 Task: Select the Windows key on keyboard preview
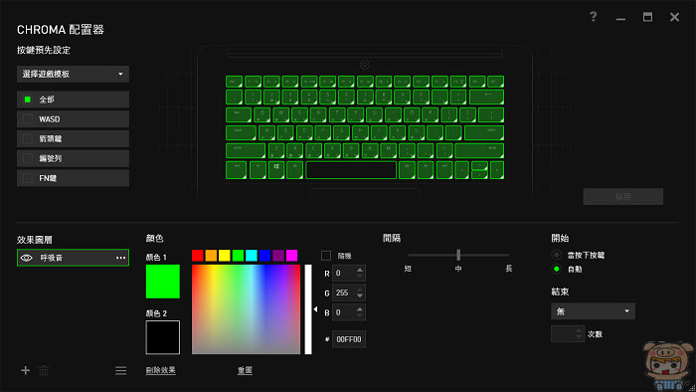pyautogui.click(x=276, y=170)
